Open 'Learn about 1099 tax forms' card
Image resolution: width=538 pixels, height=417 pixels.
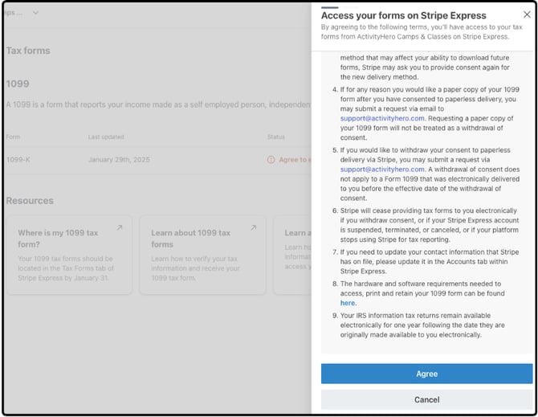click(202, 255)
